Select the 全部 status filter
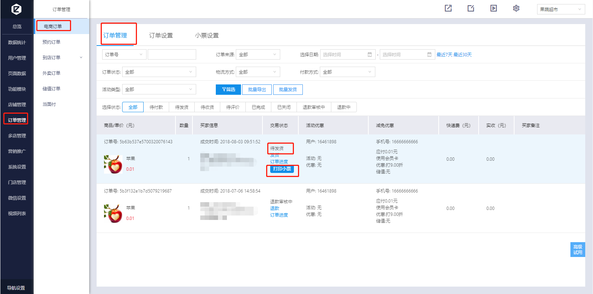The height and width of the screenshot is (294, 593). pos(133,107)
